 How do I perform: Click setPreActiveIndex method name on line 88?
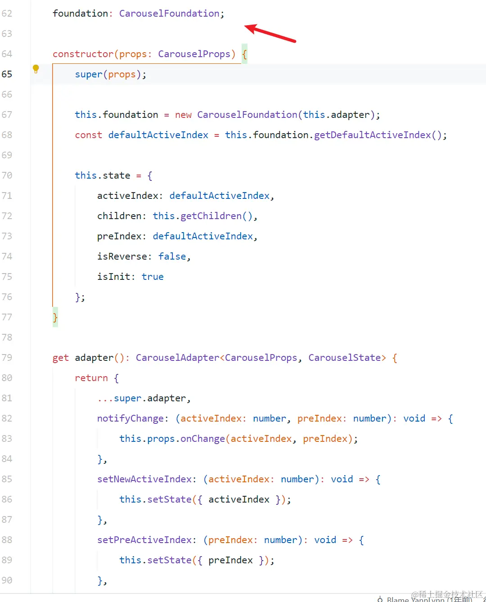click(144, 540)
